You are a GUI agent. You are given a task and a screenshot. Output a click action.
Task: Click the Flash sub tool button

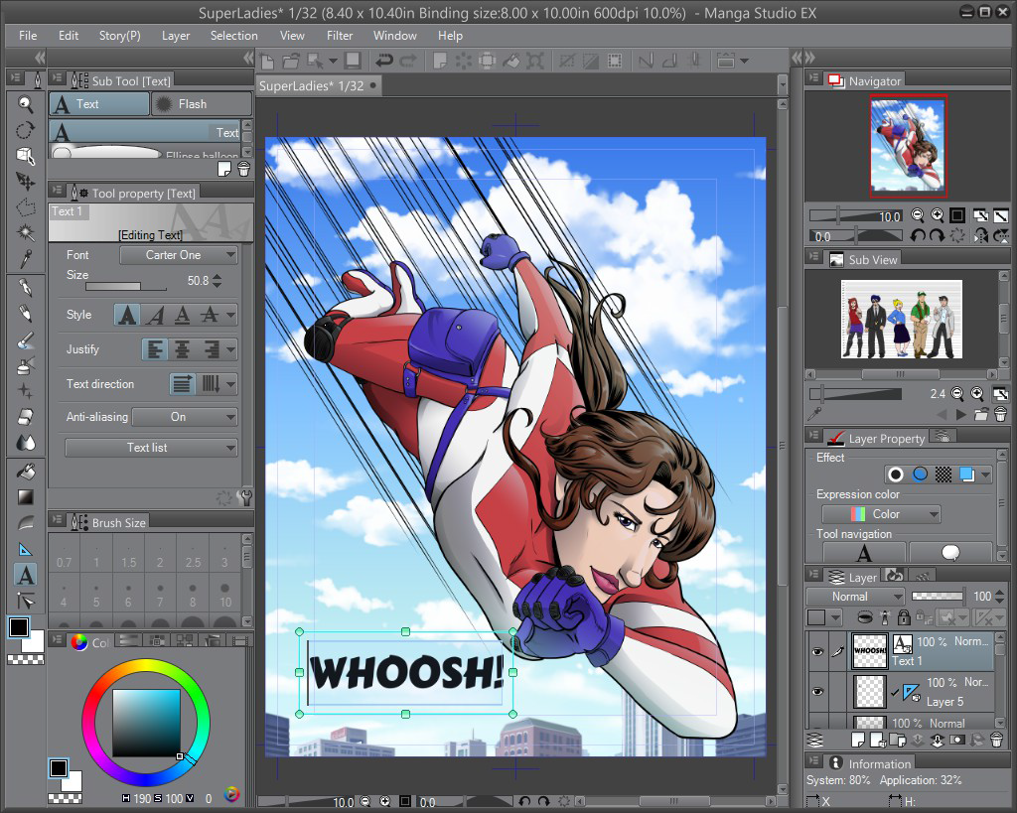tap(201, 104)
